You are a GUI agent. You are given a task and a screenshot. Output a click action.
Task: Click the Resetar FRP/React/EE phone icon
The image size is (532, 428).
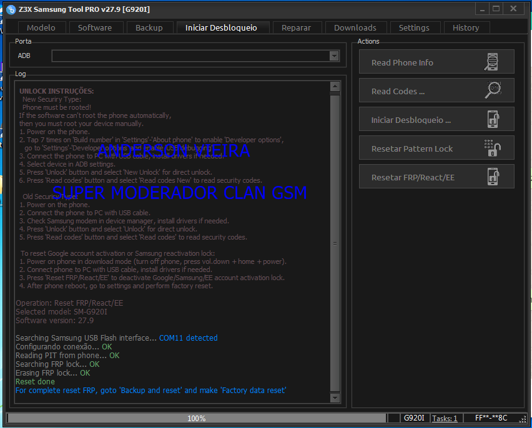click(493, 177)
